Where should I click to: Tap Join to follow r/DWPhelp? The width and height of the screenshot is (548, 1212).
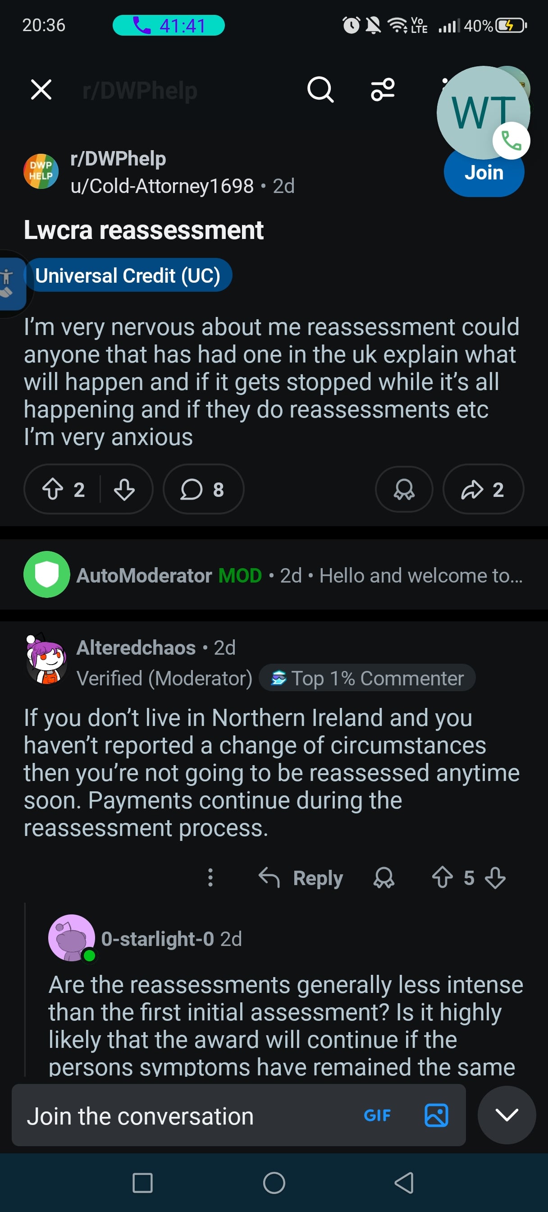[x=484, y=173]
